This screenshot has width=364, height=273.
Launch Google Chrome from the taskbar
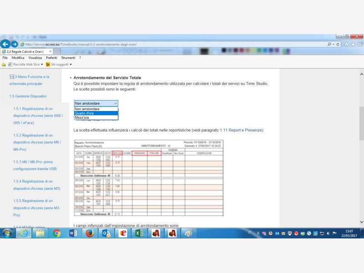tap(57, 233)
